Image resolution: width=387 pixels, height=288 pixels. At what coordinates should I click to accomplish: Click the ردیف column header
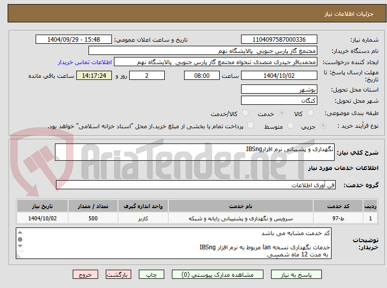(x=370, y=206)
